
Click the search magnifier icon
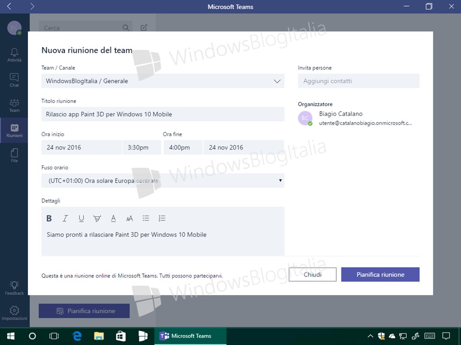point(126,28)
